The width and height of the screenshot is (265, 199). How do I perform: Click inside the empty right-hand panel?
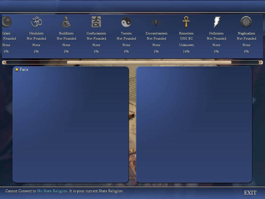tap(194, 124)
